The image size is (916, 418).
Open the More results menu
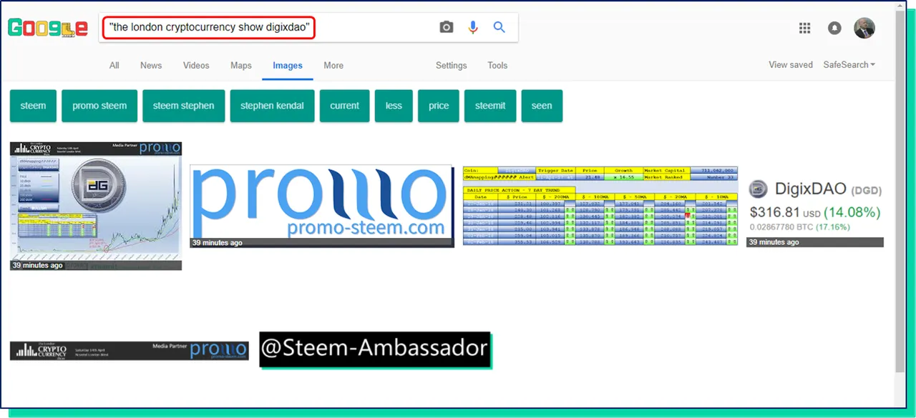click(333, 65)
